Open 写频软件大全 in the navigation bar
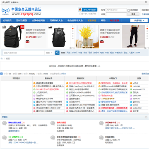149x149 pixels. pyautogui.click(x=56, y=21)
